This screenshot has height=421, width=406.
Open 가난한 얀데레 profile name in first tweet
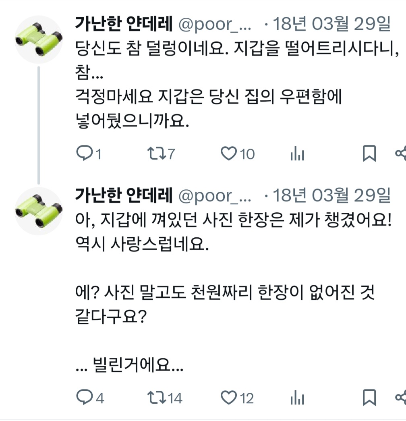(124, 25)
